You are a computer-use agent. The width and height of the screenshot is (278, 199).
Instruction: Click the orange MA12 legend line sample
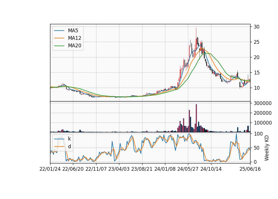(59, 38)
